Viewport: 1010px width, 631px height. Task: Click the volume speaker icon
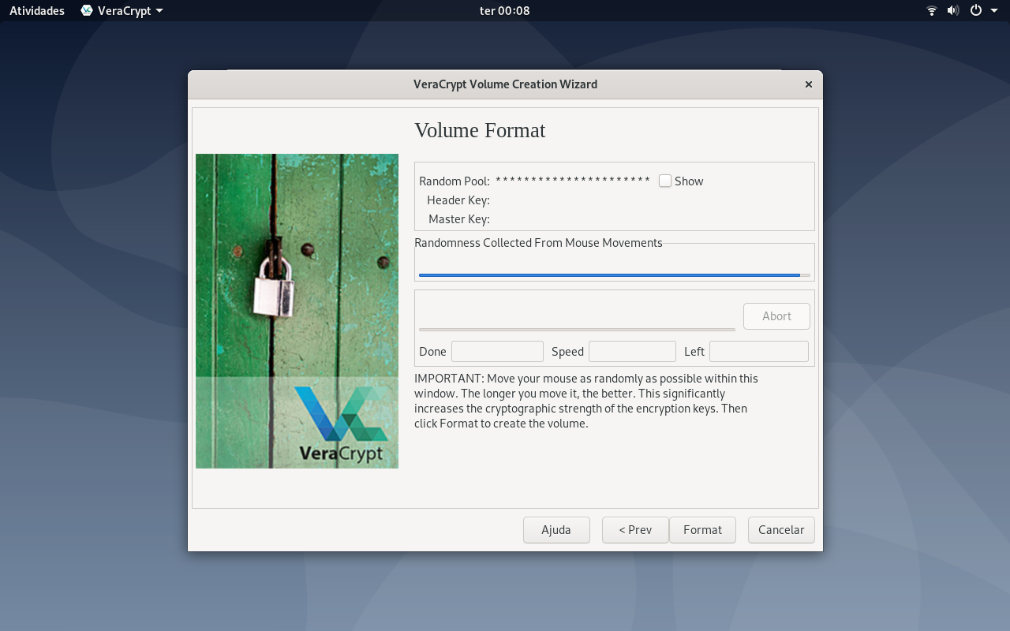tap(953, 11)
